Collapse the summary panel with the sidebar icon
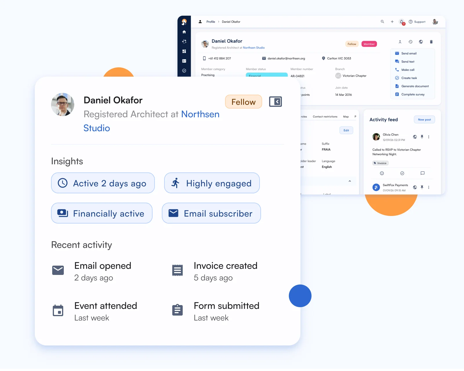 pyautogui.click(x=275, y=102)
